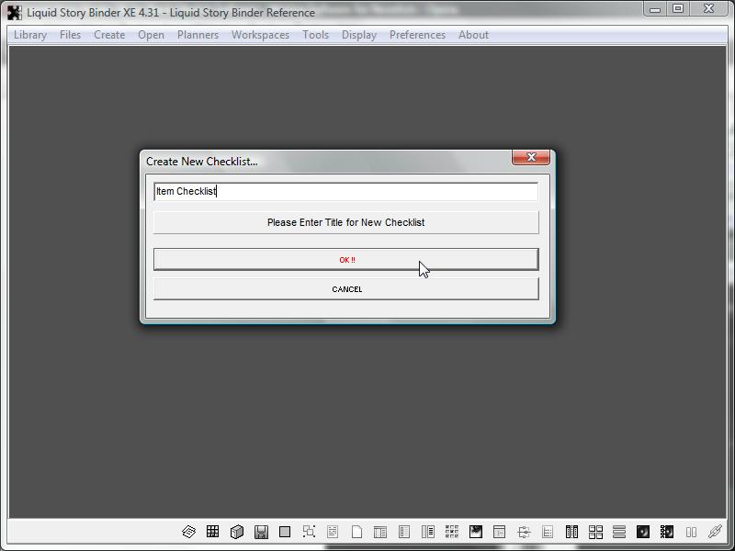735x551 pixels.
Task: Open the Preferences menu
Action: click(x=417, y=35)
